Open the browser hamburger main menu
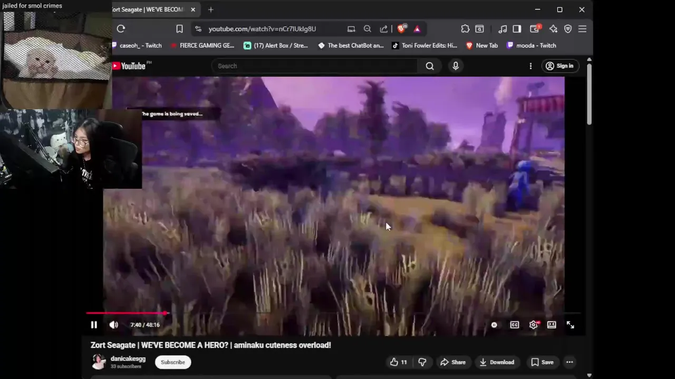This screenshot has width=675, height=379. coord(582,29)
